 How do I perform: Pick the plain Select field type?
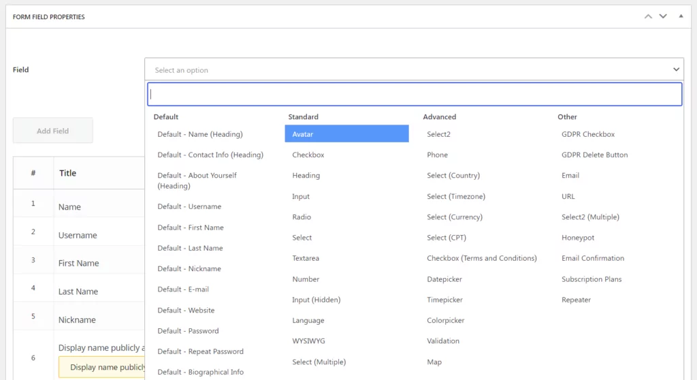pos(302,238)
